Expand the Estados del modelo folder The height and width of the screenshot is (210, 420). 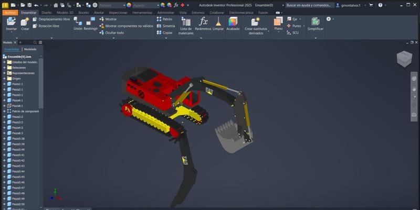point(4,62)
